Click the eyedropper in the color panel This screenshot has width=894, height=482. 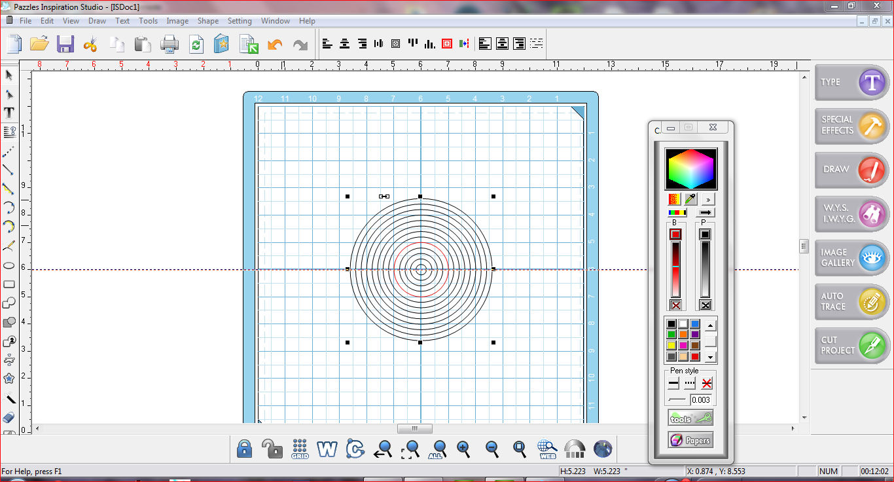[x=690, y=199]
